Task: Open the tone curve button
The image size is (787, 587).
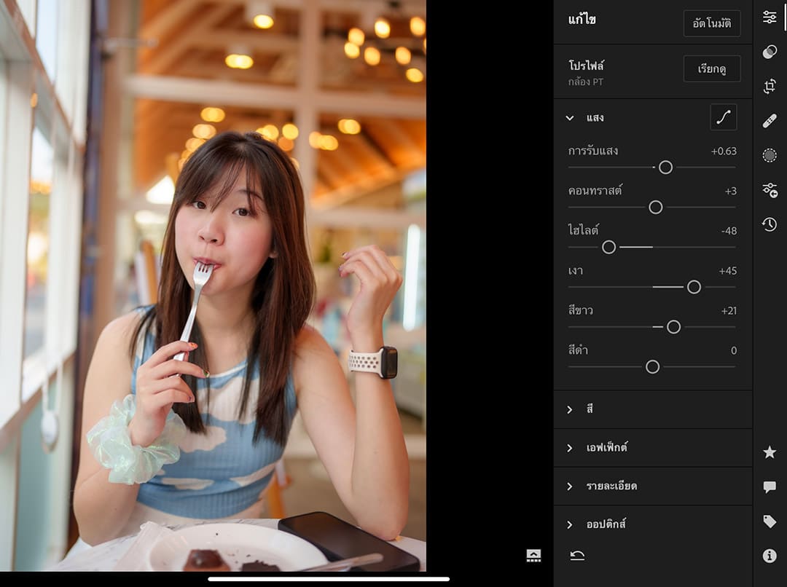Action: (724, 117)
